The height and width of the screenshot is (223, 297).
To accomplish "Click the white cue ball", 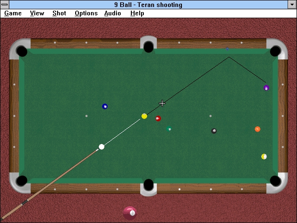I will click(102, 147).
